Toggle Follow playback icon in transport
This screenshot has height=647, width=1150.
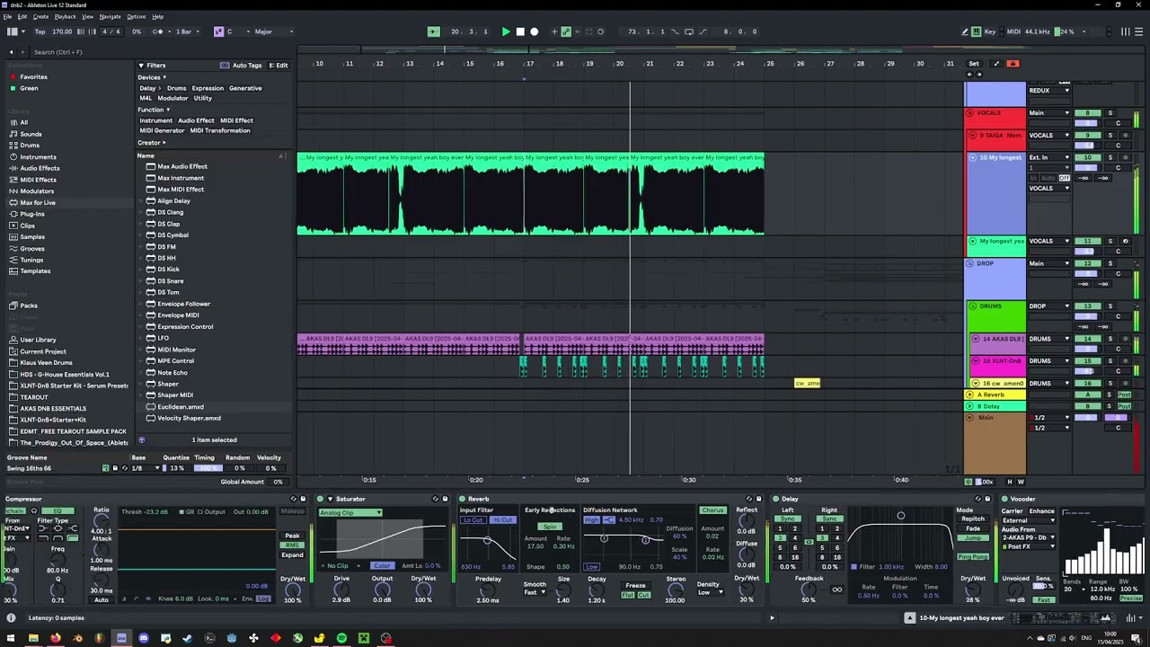pyautogui.click(x=433, y=31)
